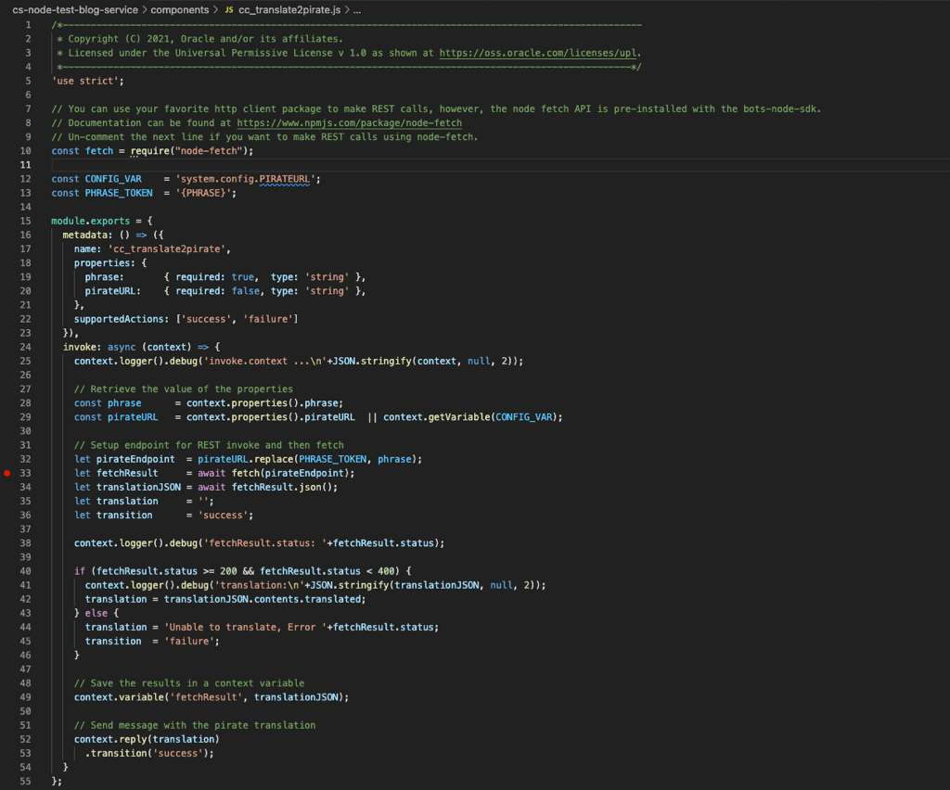Remove the red breakpoint on line 33
The image size is (950, 790).
8,473
